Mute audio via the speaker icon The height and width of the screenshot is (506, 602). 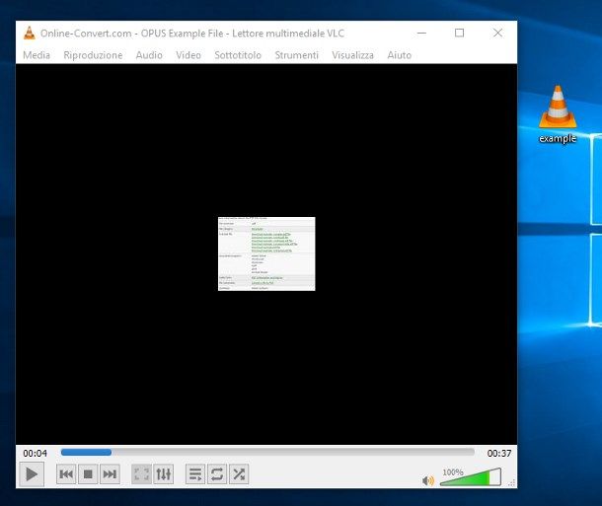[x=428, y=480]
